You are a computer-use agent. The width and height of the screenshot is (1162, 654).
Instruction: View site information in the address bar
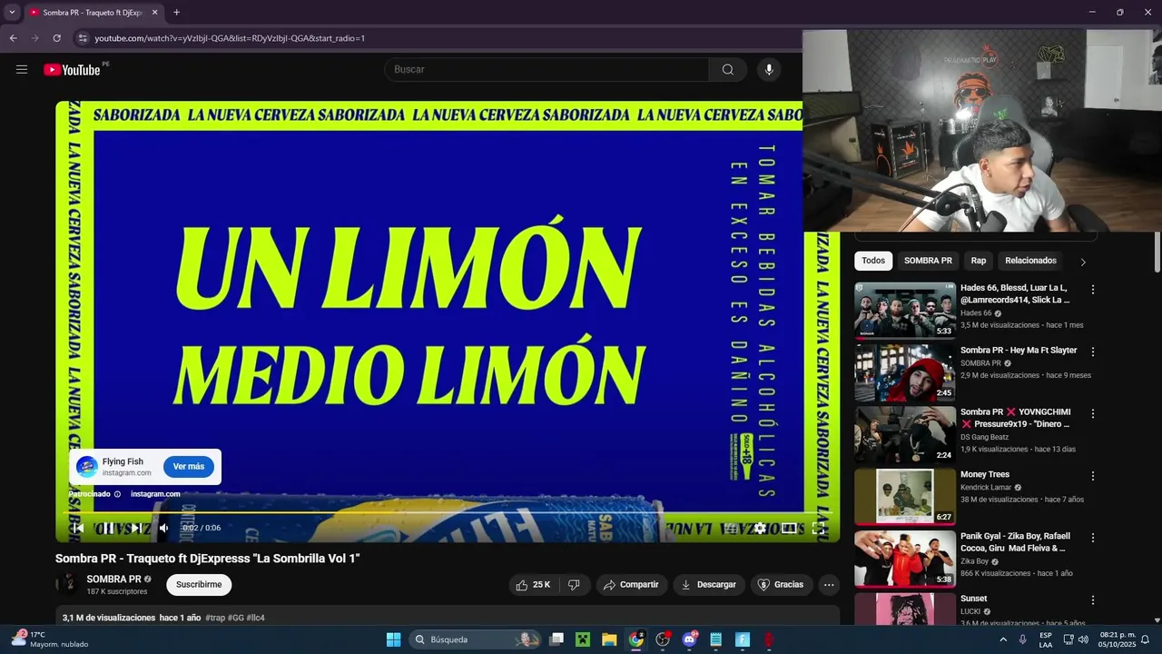pos(82,38)
